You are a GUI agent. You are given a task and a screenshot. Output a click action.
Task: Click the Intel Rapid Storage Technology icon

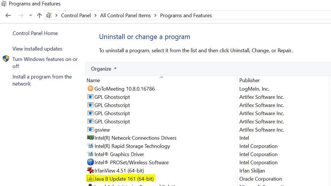[x=90, y=146]
